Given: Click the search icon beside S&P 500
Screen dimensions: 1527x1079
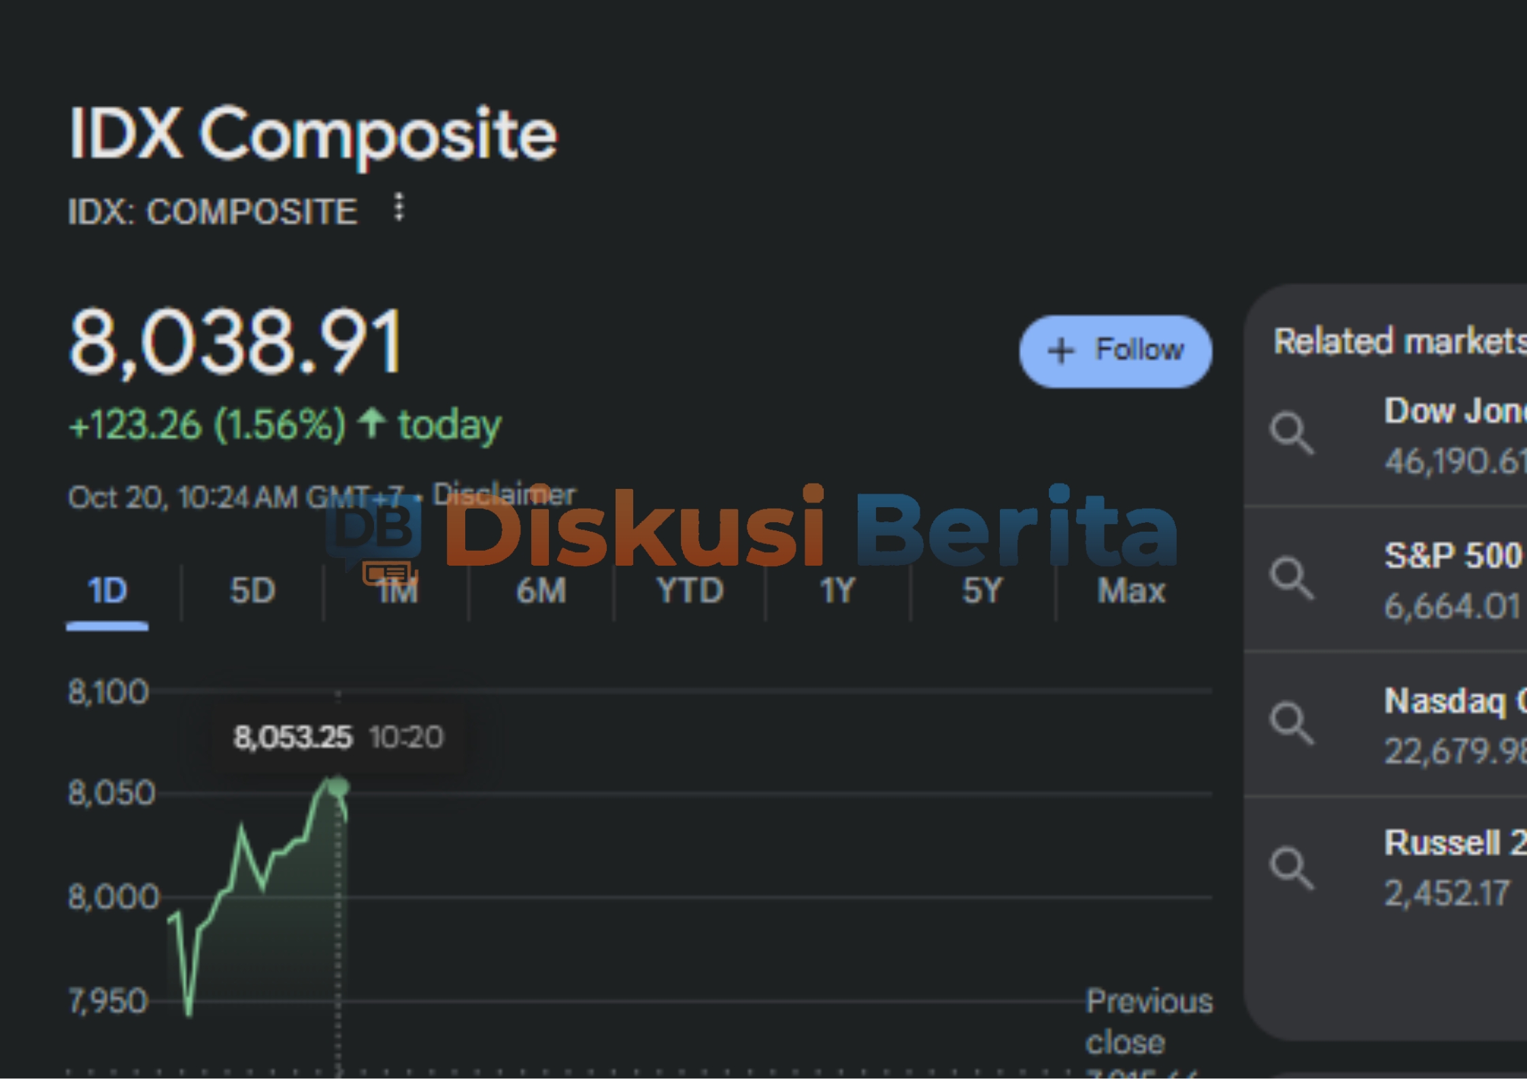Looking at the screenshot, I should pyautogui.click(x=1291, y=578).
